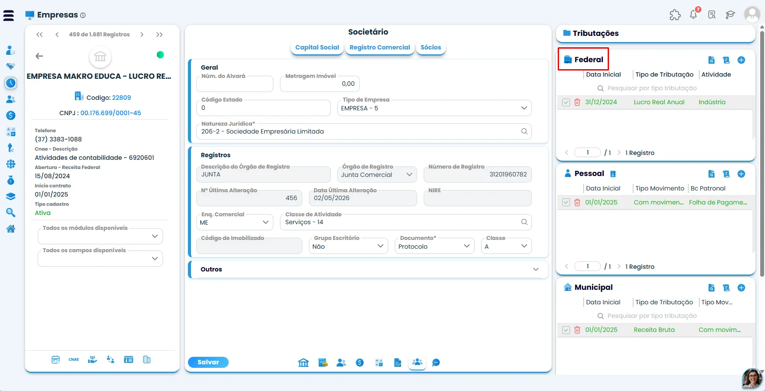Viewport: 765px width, 391px height.
Task: Click the Metragem Imóvel field
Action: point(320,84)
